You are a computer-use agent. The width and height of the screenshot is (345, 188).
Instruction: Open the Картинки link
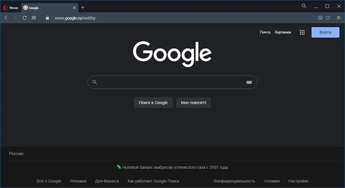283,32
